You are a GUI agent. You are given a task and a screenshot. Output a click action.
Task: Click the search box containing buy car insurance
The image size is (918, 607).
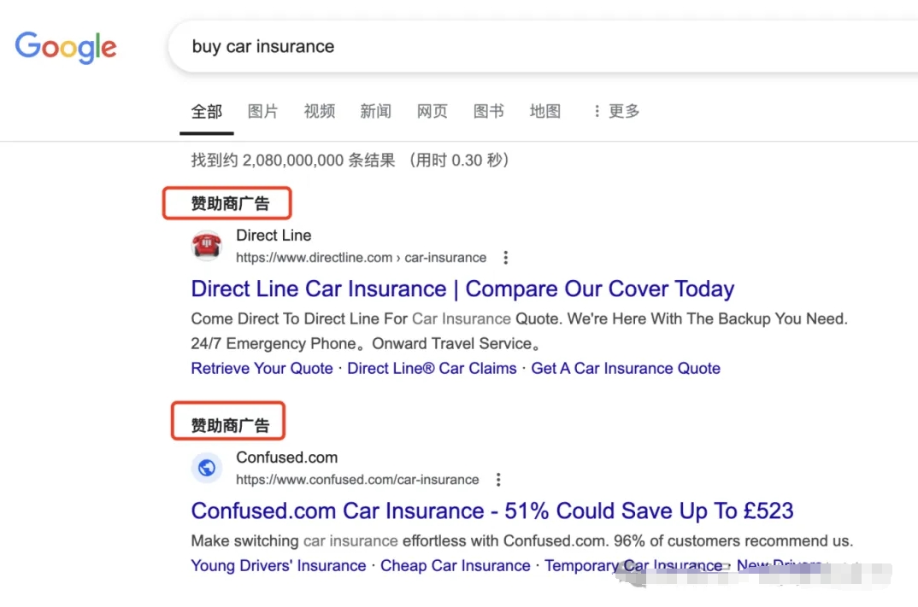(513, 46)
